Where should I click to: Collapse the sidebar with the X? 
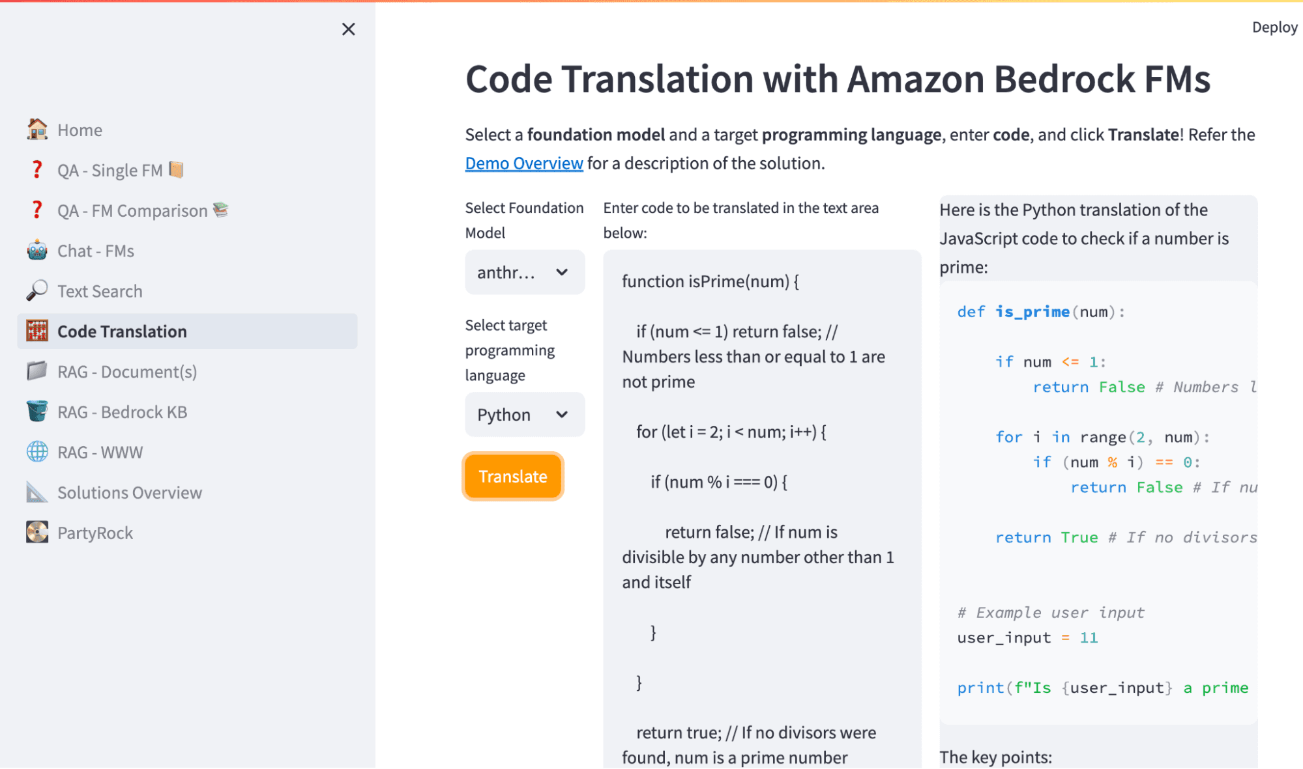click(349, 29)
